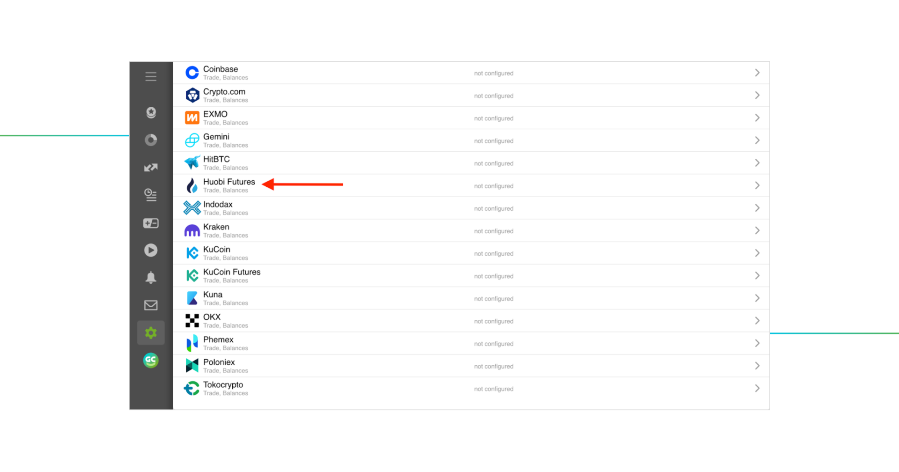This screenshot has height=472, width=899.
Task: Click the play button sidebar icon
Action: (151, 251)
